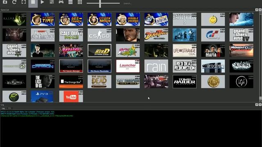Select the Mafia II game tile
Screen dimensions: 262x147
tap(213, 51)
